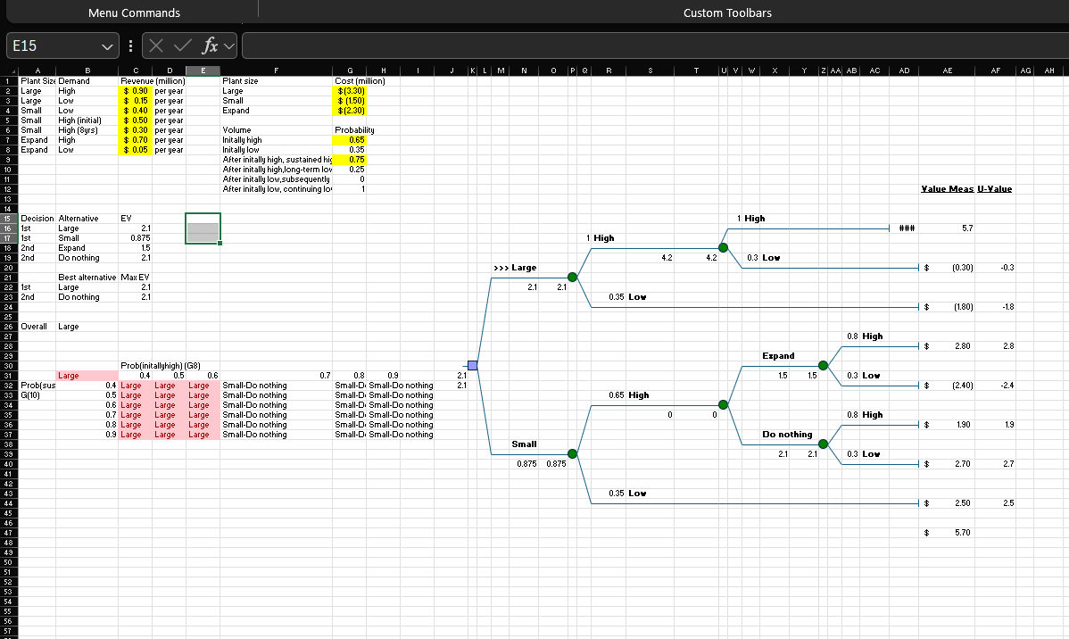This screenshot has height=639, width=1069.
Task: Select the column E header
Action: click(x=203, y=70)
